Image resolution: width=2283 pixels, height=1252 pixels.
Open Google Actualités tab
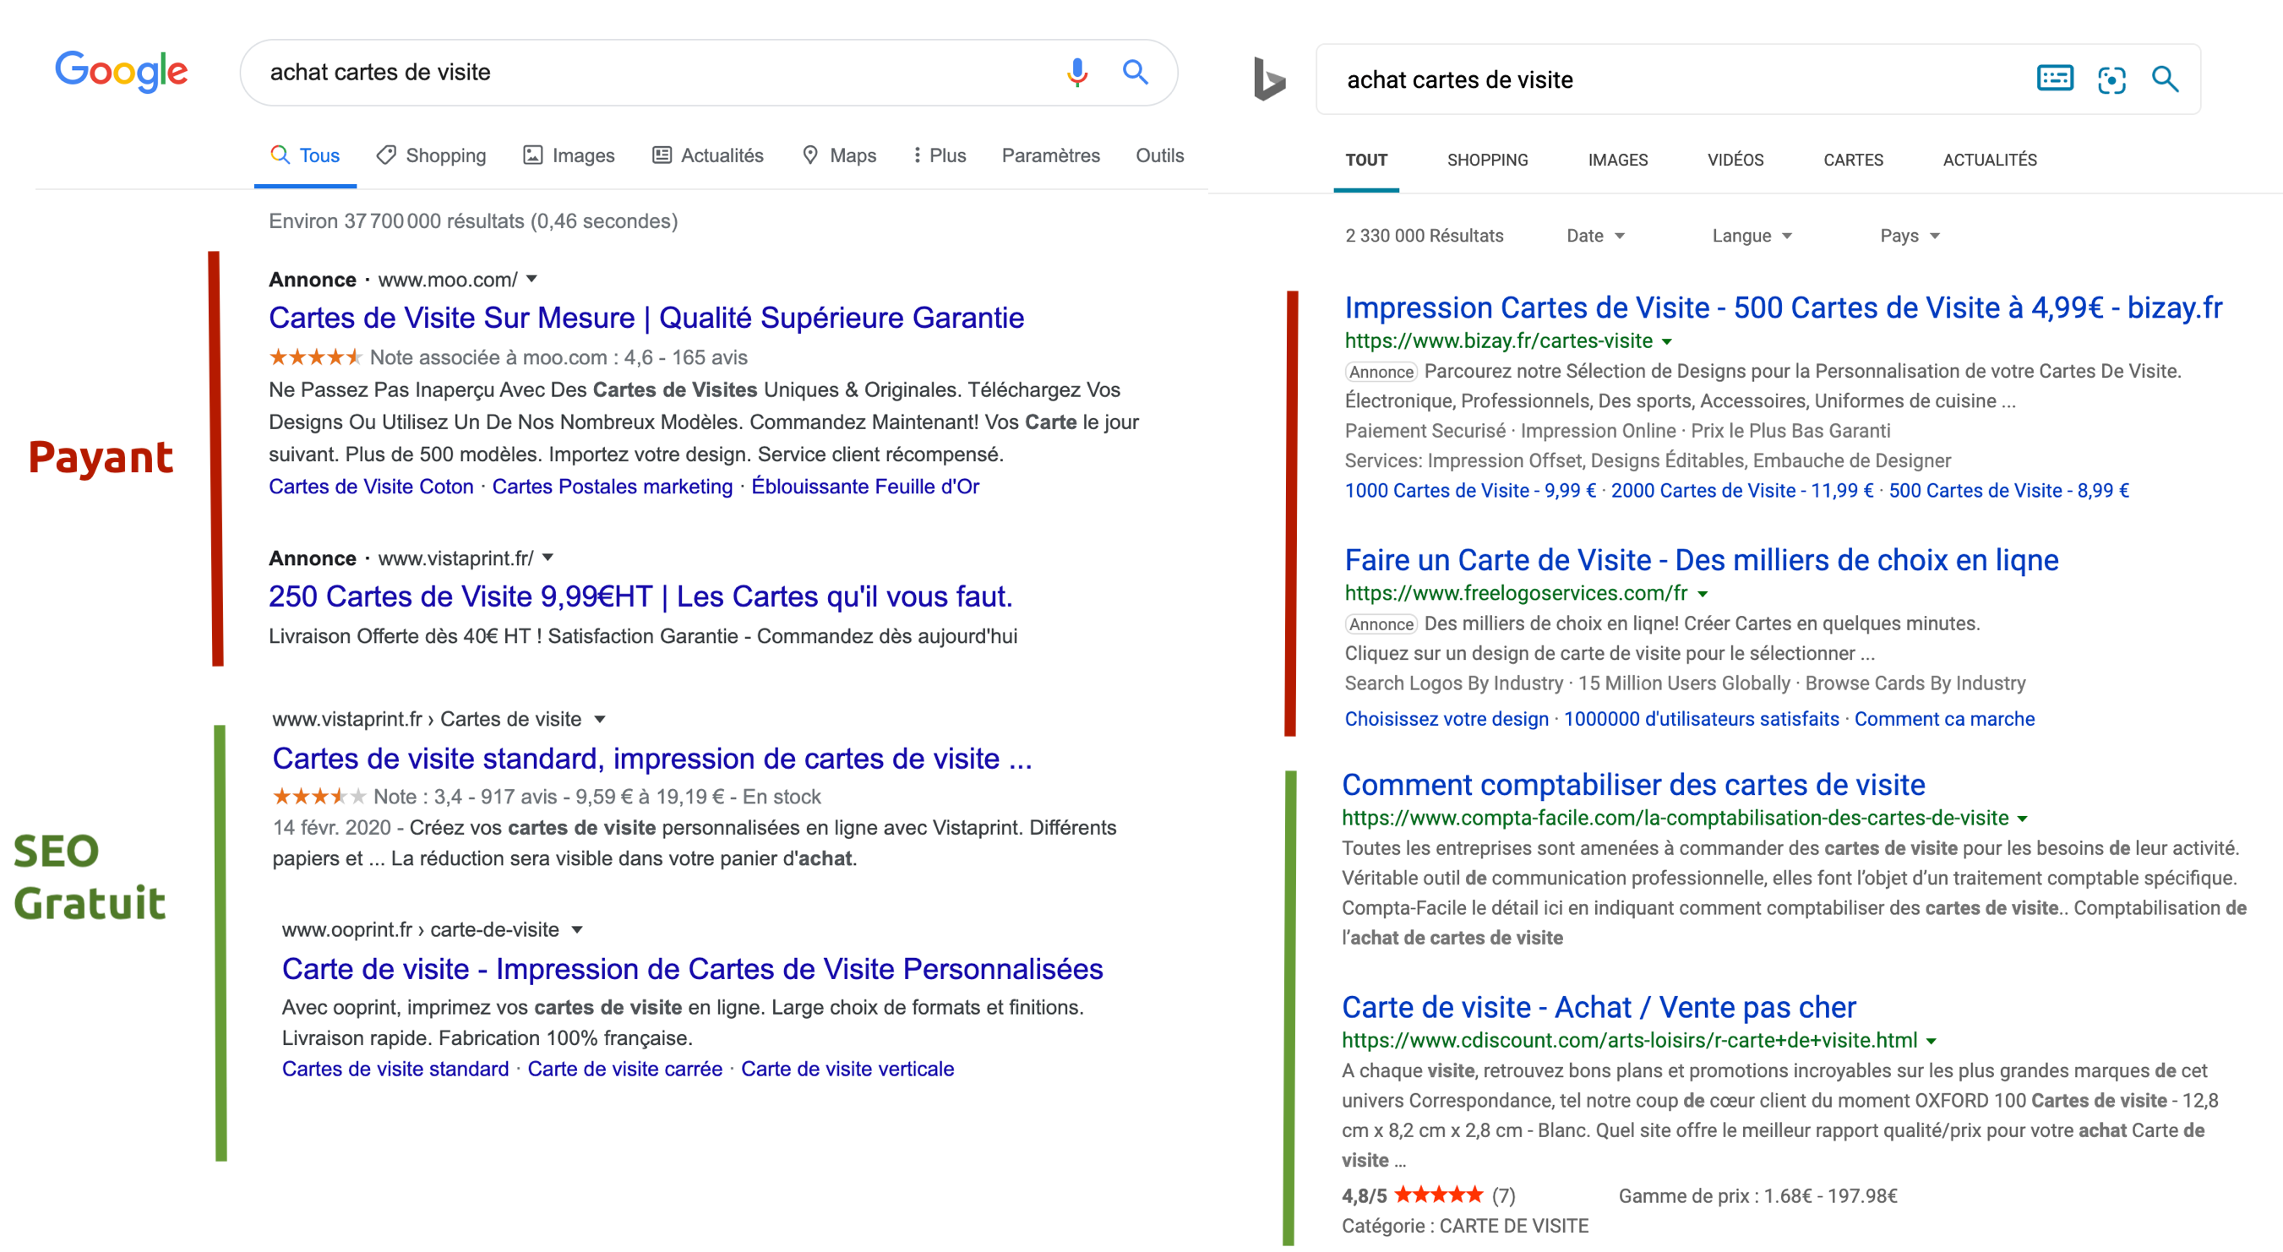click(708, 155)
